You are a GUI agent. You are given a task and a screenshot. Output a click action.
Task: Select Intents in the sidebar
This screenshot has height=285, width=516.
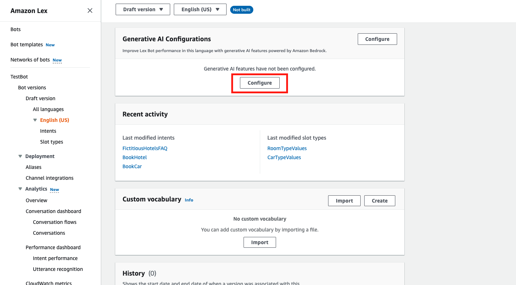tap(48, 131)
